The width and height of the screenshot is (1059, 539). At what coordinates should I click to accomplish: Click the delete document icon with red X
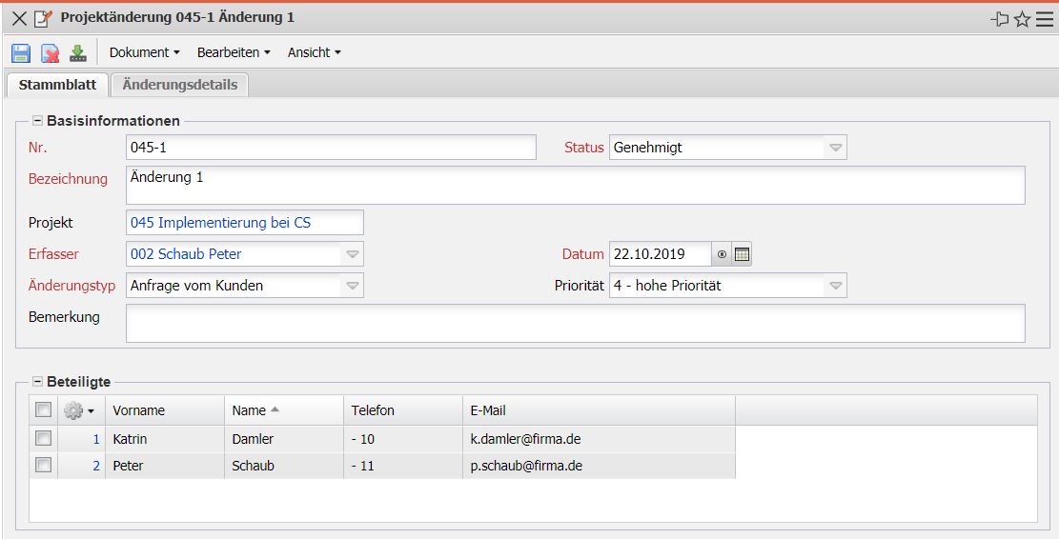50,53
